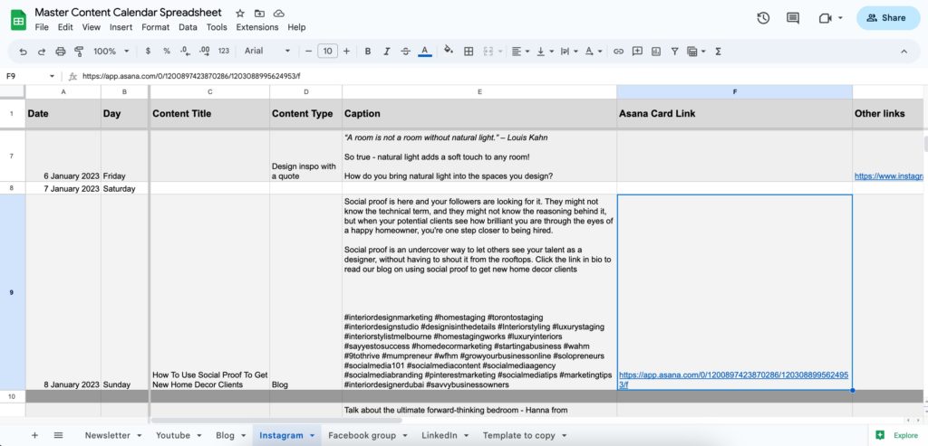Open the text wrapping dropdown
The height and width of the screenshot is (446, 928).
(x=568, y=52)
